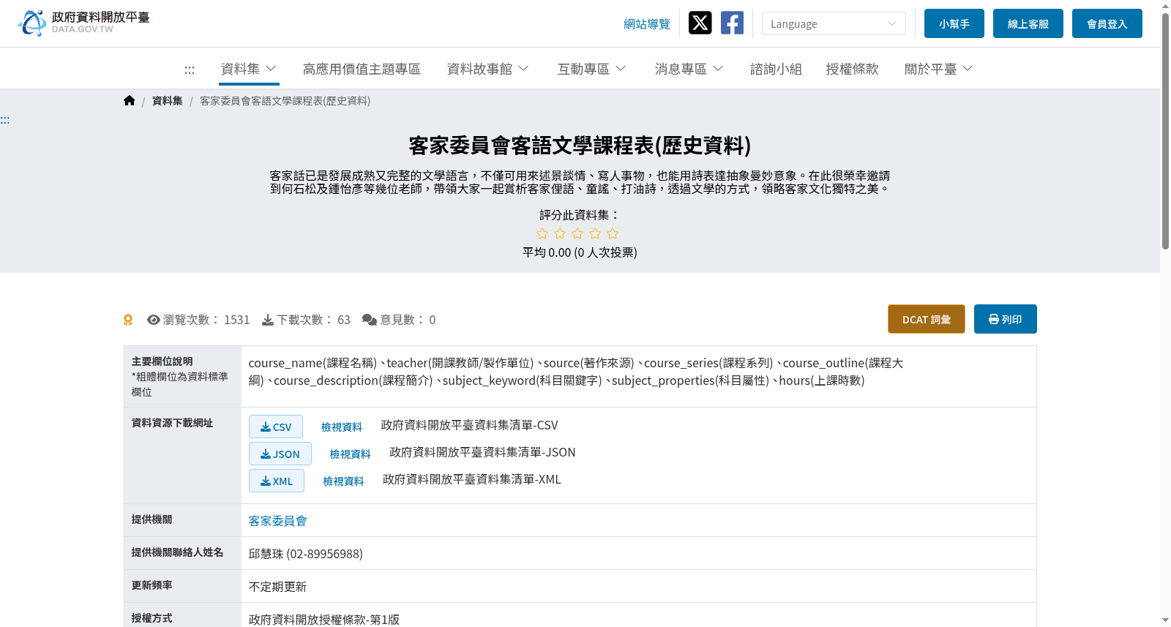Rate the dataset four stars
Viewport: 1171px width, 627px height.
point(595,233)
